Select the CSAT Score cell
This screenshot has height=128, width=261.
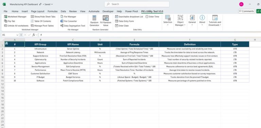tap(73, 74)
